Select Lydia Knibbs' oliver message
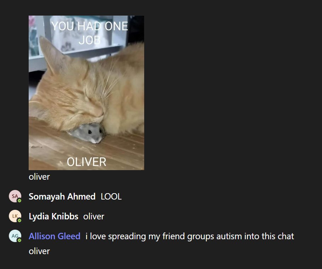 [x=94, y=217]
